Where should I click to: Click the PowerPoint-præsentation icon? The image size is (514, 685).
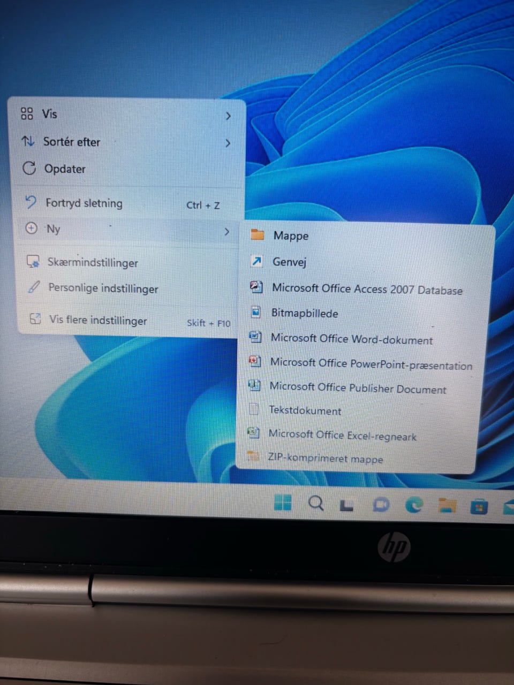pos(255,361)
